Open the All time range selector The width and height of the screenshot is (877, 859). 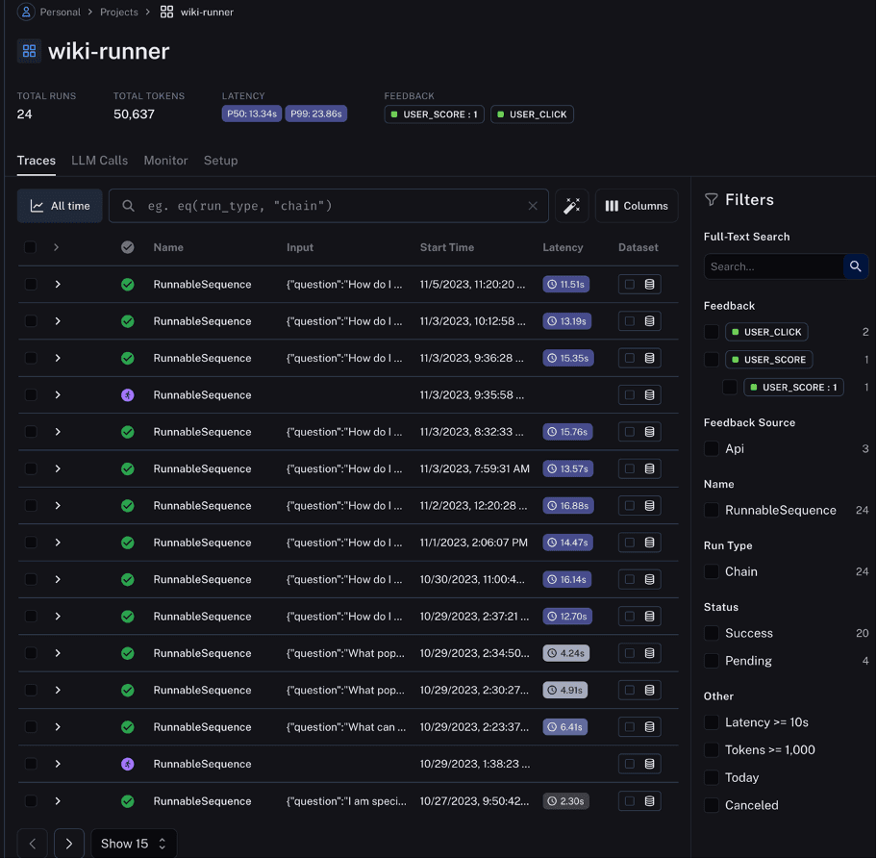click(60, 206)
